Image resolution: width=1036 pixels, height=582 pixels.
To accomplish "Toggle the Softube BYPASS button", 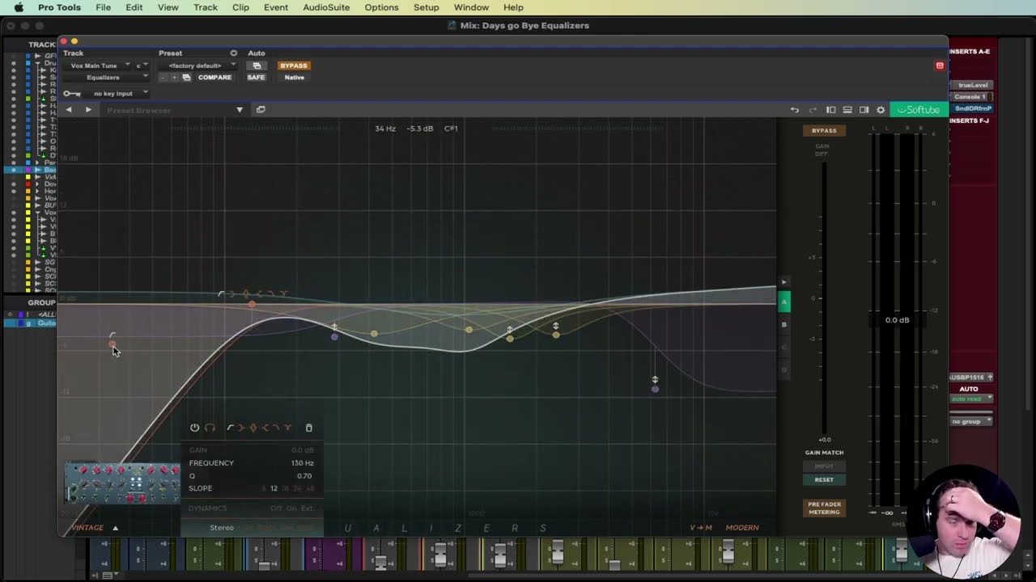I will click(824, 130).
